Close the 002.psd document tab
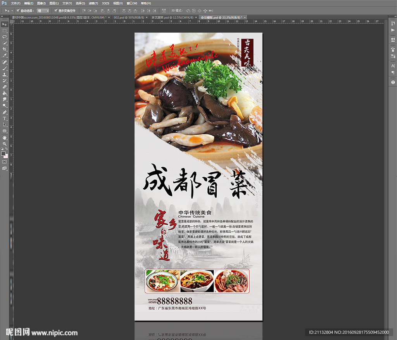Screen dimensions: 397x340 click(x=147, y=17)
